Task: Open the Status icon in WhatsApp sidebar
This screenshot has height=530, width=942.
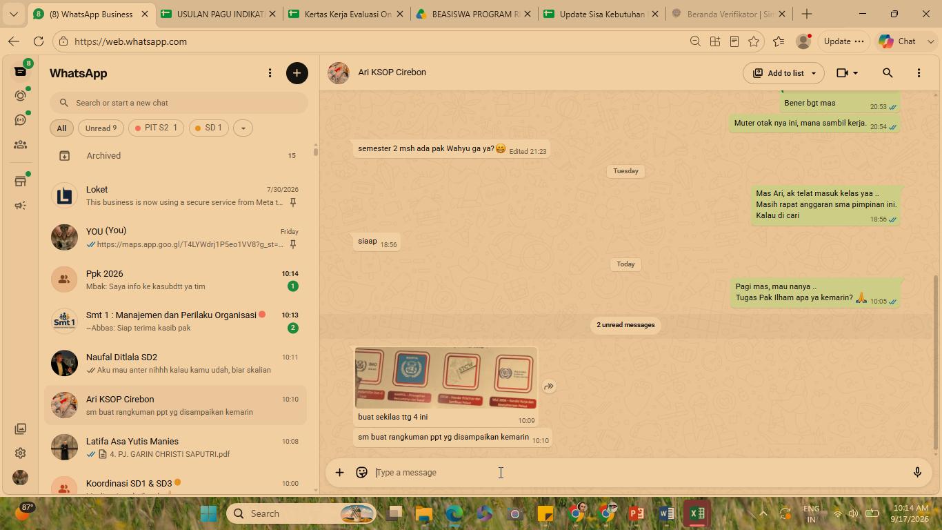Action: (20, 95)
